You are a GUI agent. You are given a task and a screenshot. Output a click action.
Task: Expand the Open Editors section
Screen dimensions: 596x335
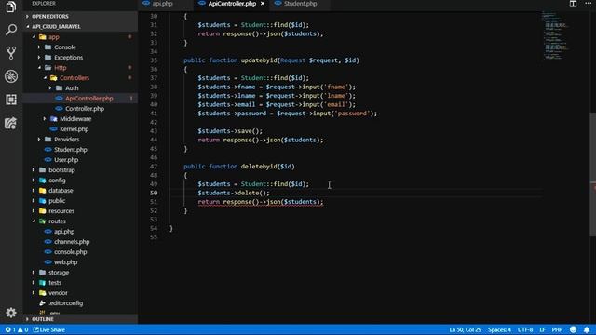(80, 17)
